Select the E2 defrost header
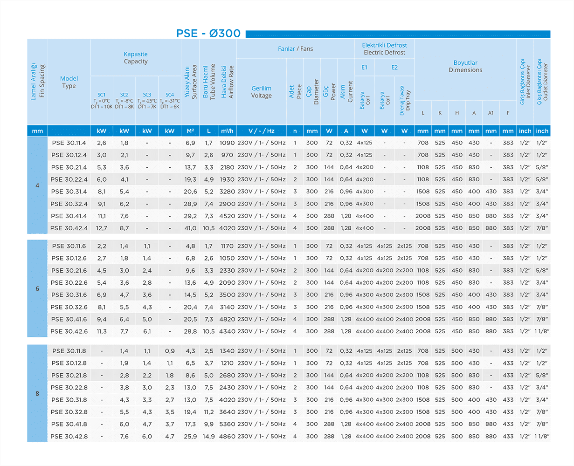 [394, 67]
